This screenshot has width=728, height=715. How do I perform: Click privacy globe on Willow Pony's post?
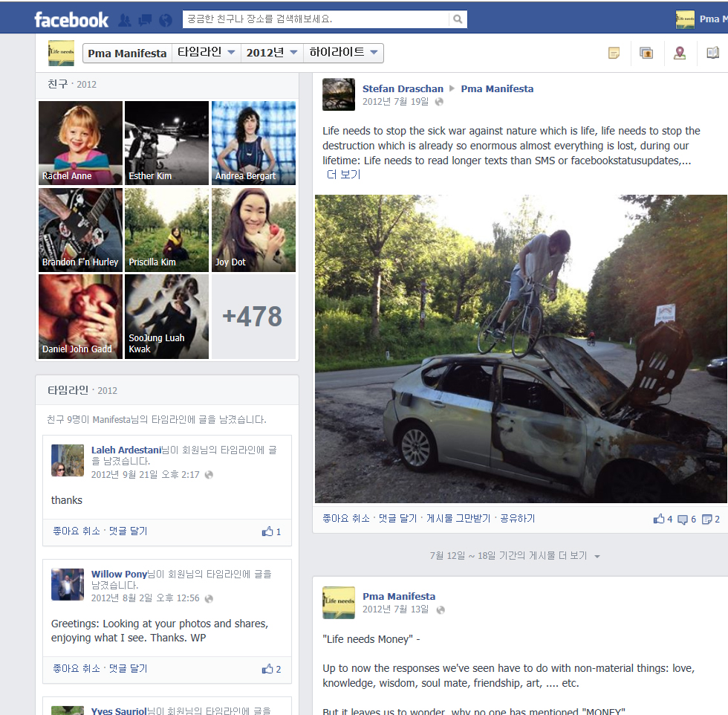pyautogui.click(x=209, y=598)
